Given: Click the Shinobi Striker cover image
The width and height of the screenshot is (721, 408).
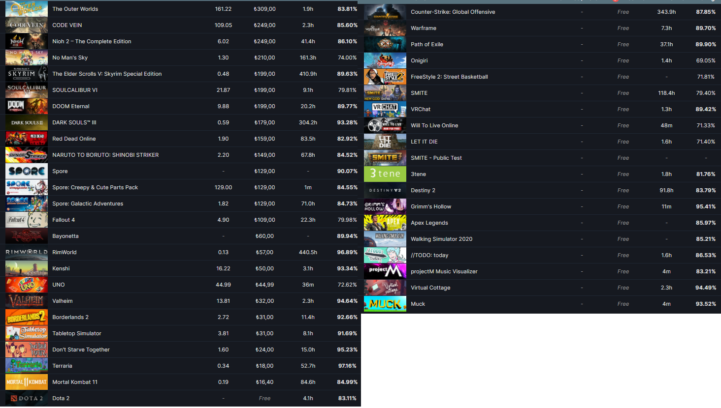Looking at the screenshot, I should pyautogui.click(x=27, y=155).
